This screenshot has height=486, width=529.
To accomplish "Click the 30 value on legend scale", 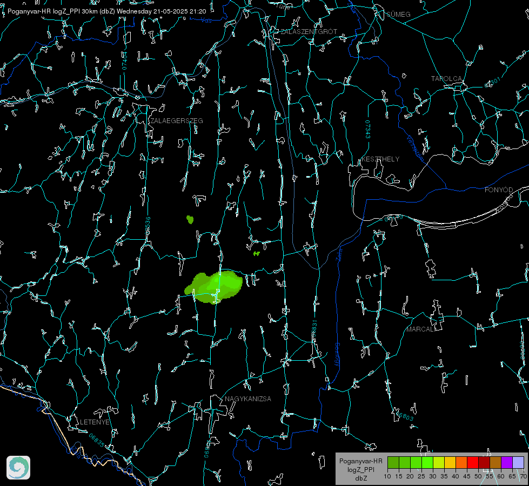I will coord(432,477).
